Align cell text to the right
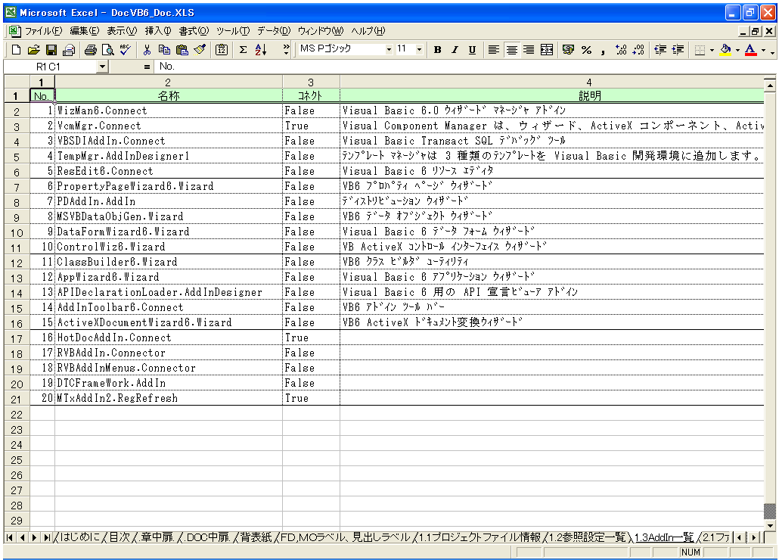 point(529,50)
